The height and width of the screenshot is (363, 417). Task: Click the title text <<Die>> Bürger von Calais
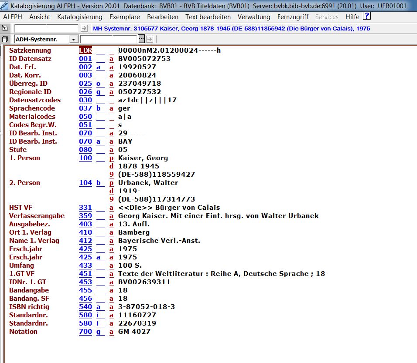(169, 208)
